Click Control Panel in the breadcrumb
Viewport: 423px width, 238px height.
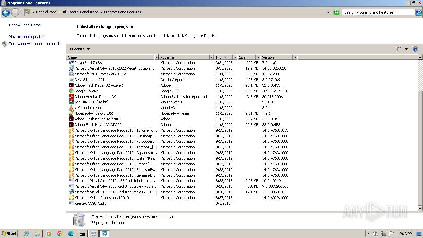(x=47, y=12)
